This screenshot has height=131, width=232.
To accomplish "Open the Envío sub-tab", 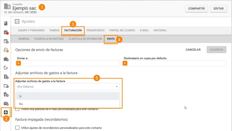I will tap(111, 39).
